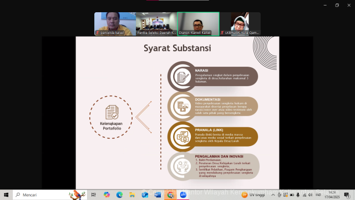
Task: Select the Kanwil Kalsel speaker thumbnail
Action: (198, 24)
